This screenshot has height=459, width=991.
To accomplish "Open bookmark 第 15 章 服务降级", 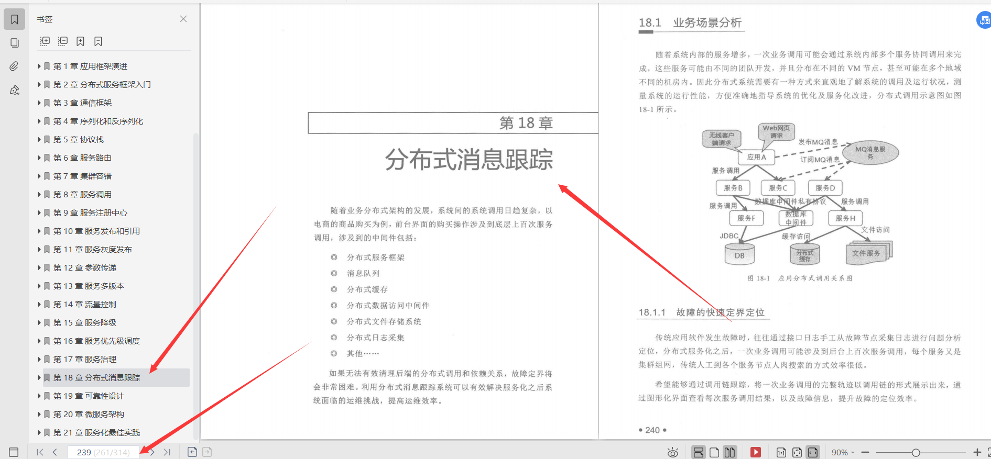I will coord(85,323).
